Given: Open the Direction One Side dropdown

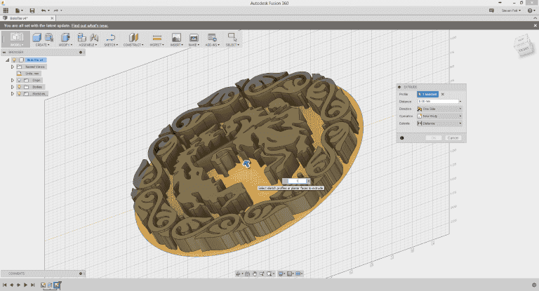Looking at the screenshot, I should pos(439,109).
